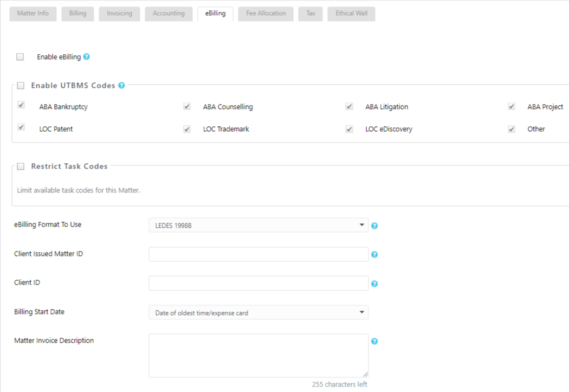The image size is (569, 392).
Task: Open the Fee Allocation tab
Action: pos(266,14)
